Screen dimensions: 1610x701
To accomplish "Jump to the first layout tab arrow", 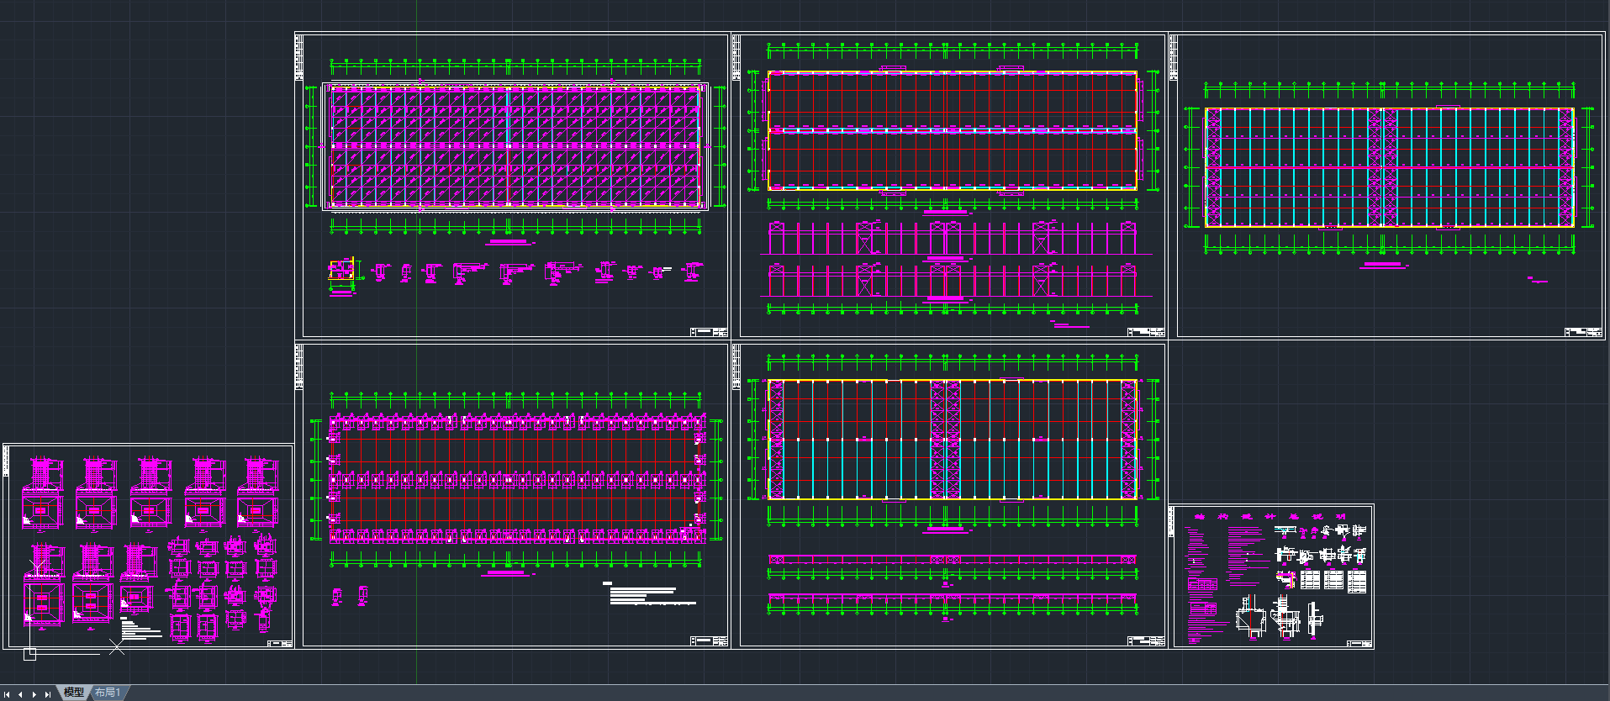I will pyautogui.click(x=7, y=694).
